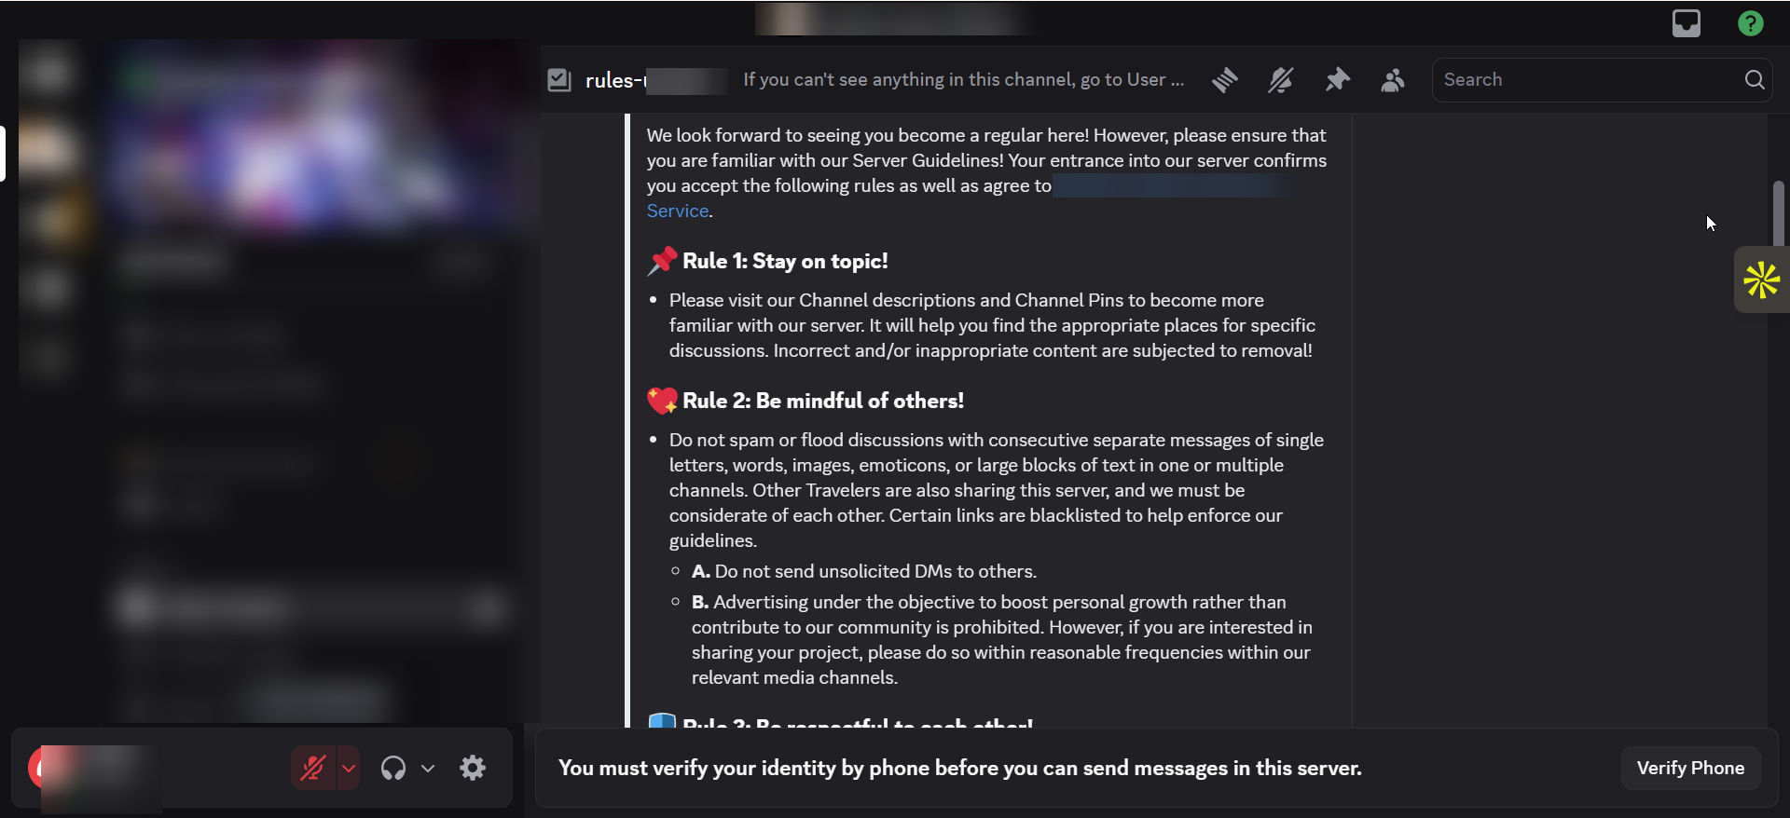Click the rules channel icon
1790x818 pixels.
pyautogui.click(x=559, y=80)
